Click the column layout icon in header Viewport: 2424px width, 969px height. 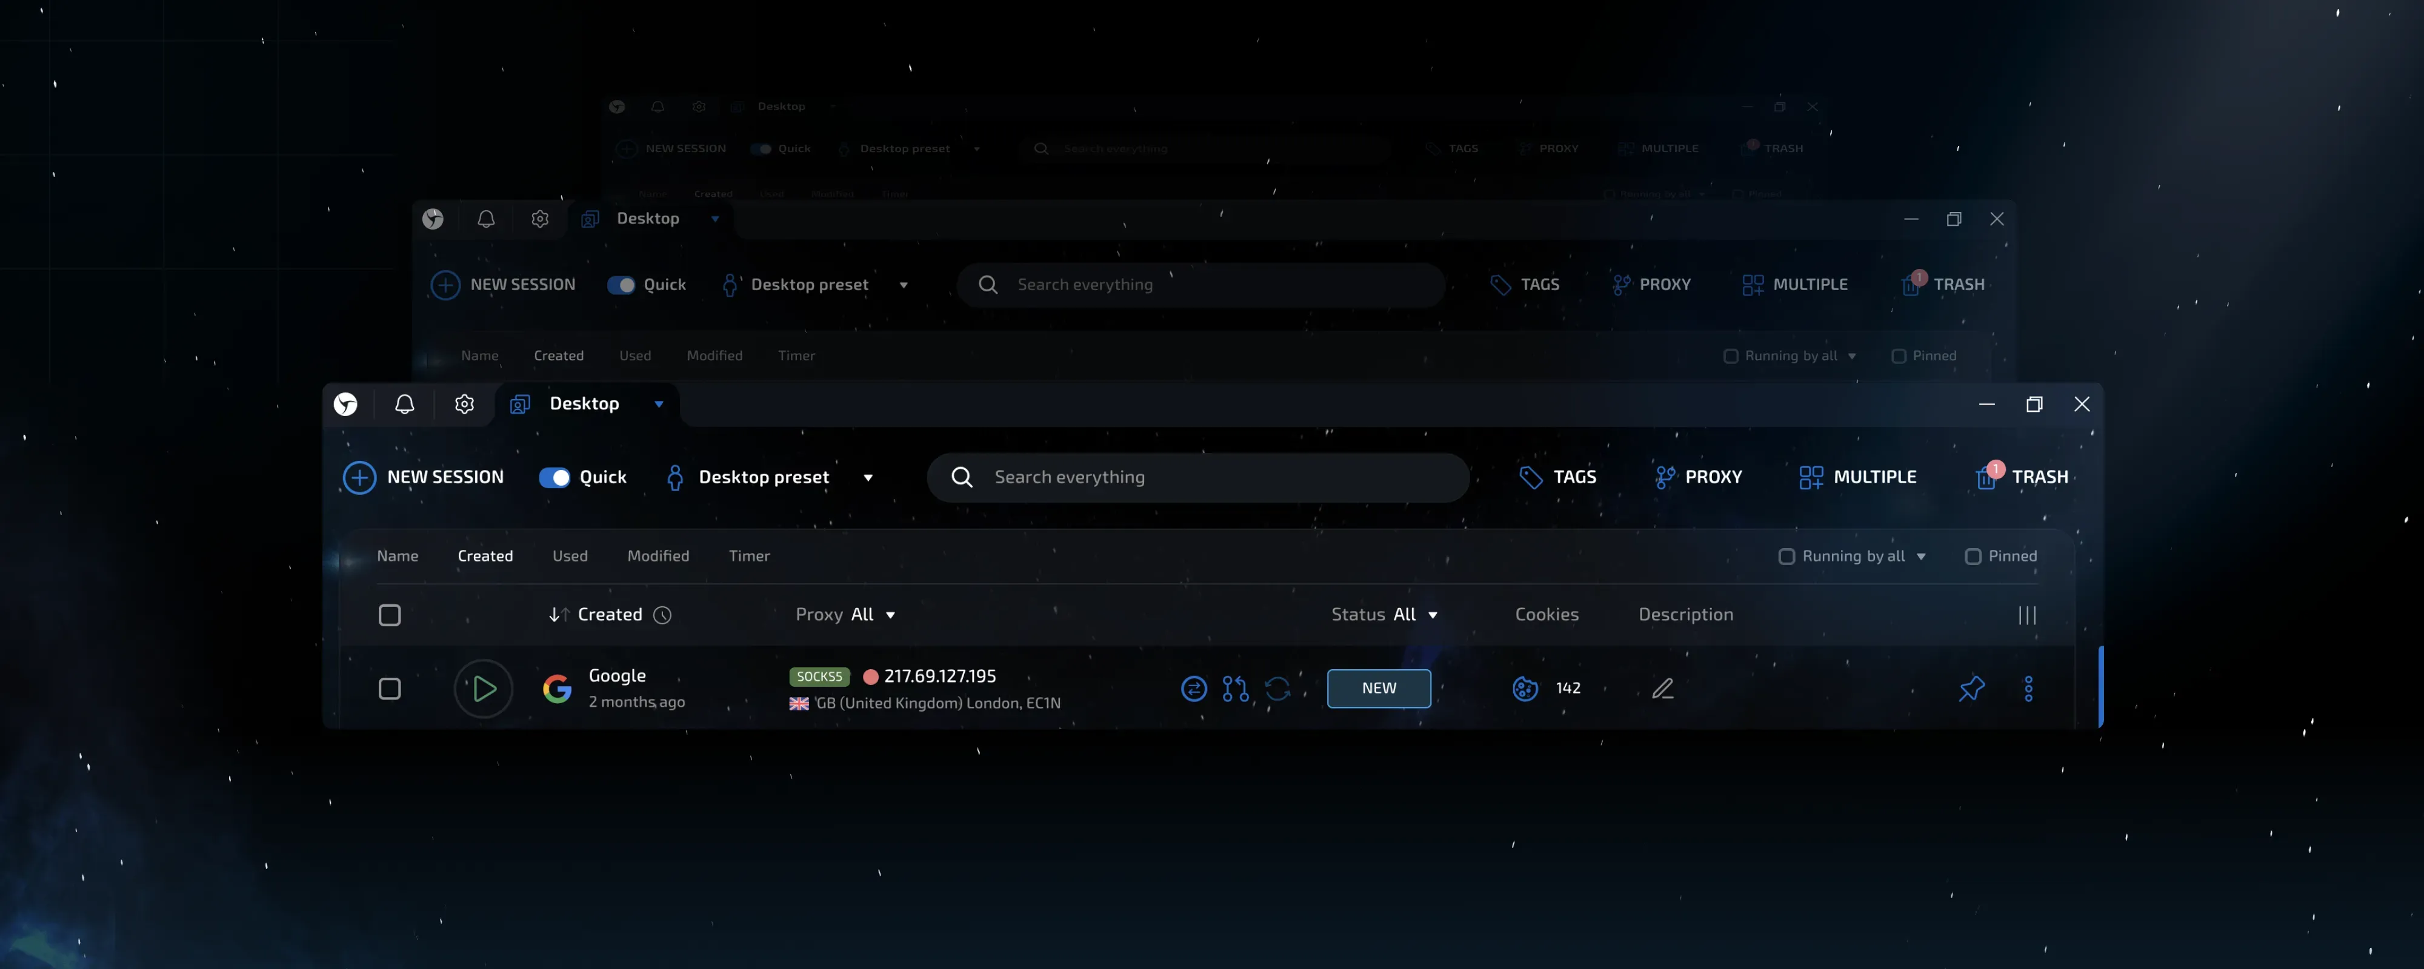(2027, 615)
